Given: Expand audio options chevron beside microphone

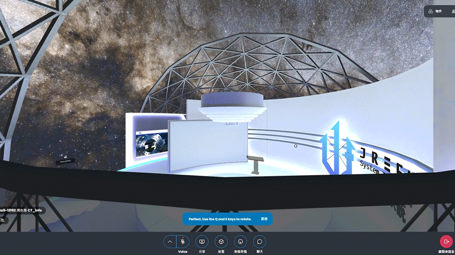Looking at the screenshot, I should click(170, 241).
